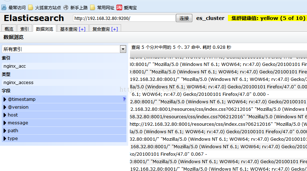Open the 最常访问 bookmark icon
Viewport: 307px width, 171px height.
[x=4, y=7]
